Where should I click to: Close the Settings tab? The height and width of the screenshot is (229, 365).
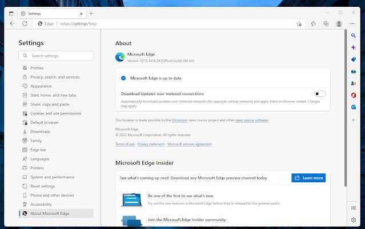coord(81,14)
